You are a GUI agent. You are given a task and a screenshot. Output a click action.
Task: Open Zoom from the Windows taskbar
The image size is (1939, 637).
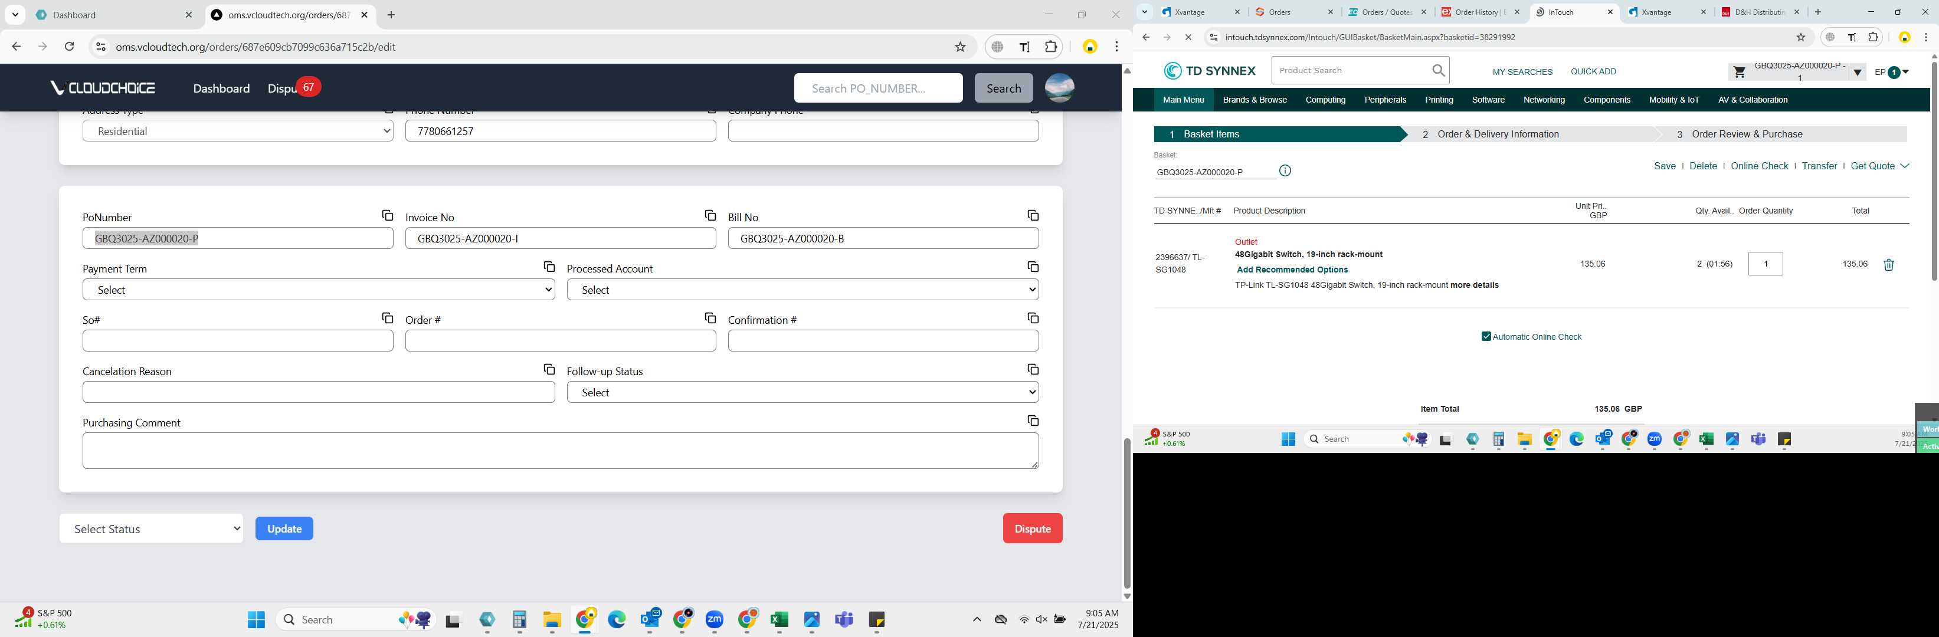point(715,620)
